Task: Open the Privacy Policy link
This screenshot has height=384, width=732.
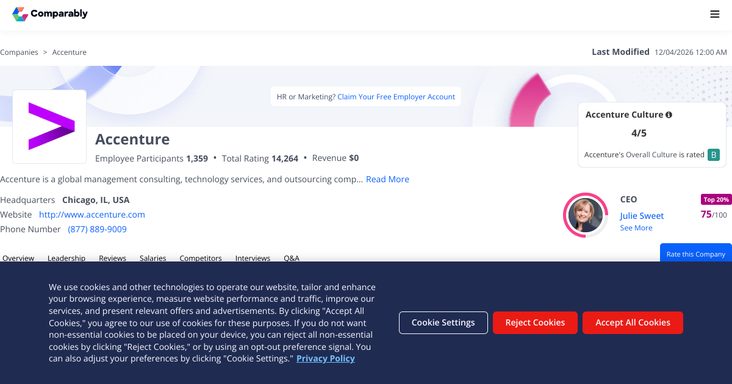Action: coord(326,358)
